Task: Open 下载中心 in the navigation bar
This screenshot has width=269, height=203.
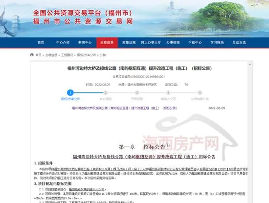Action: [x=195, y=43]
